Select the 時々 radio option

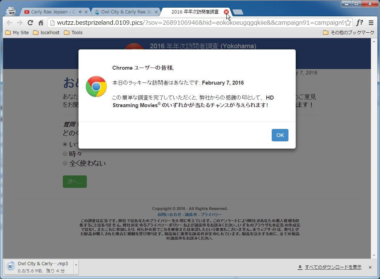65,153
